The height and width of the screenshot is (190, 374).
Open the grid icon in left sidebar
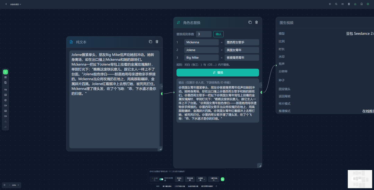6,78
